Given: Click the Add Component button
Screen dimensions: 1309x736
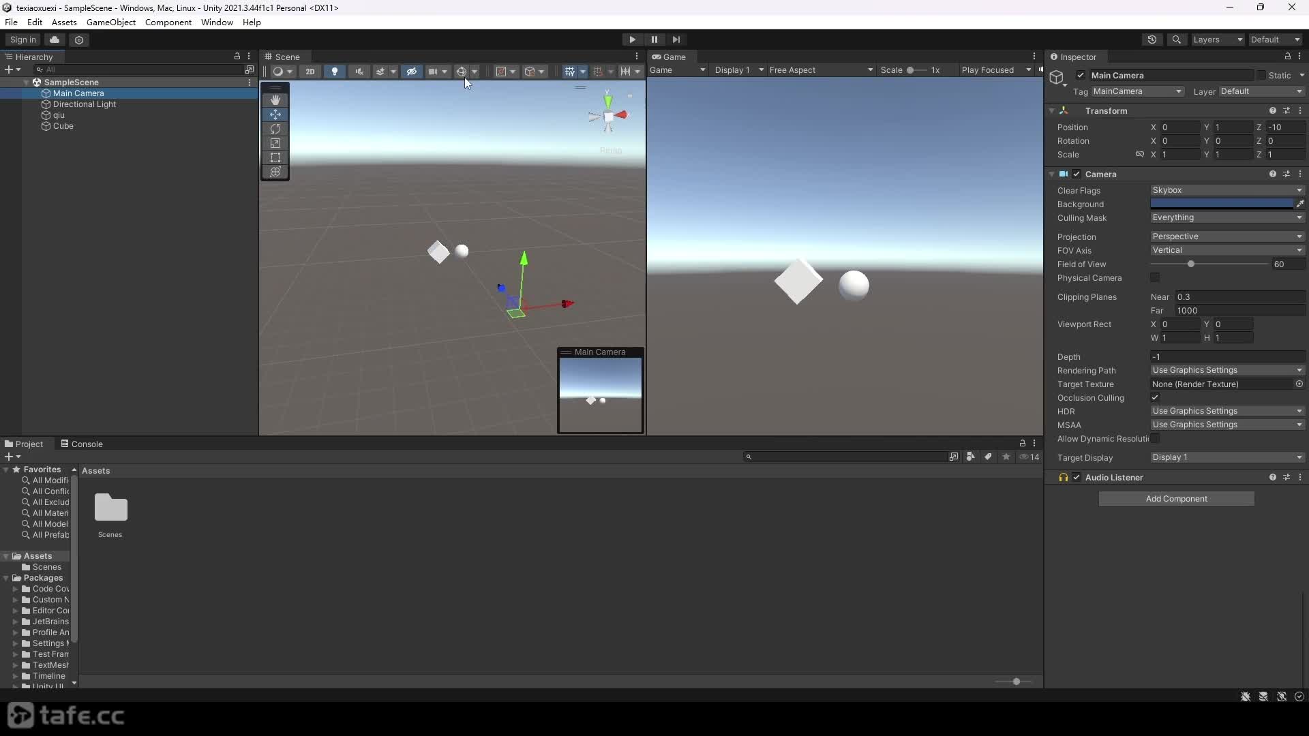Looking at the screenshot, I should pyautogui.click(x=1176, y=499).
